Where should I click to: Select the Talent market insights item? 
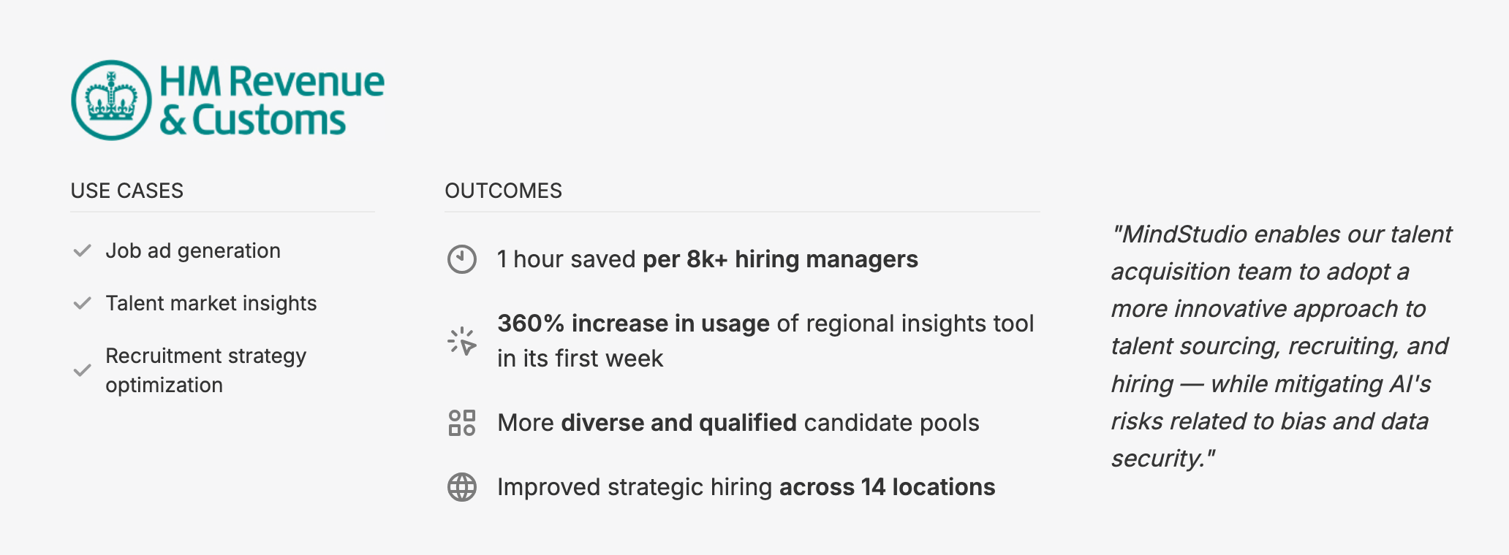click(x=211, y=303)
